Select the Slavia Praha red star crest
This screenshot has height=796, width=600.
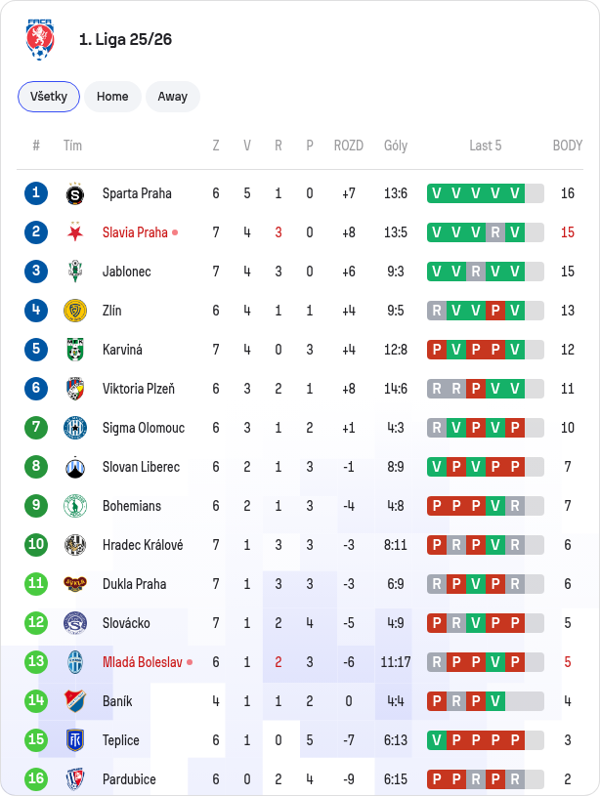tap(75, 232)
